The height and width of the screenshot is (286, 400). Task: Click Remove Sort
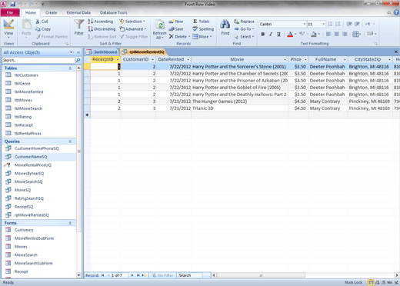(102, 37)
